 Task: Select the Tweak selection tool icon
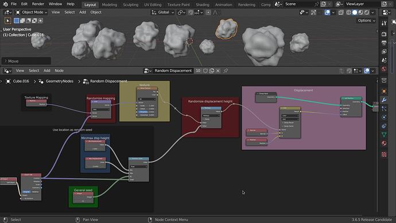(x=8, y=21)
